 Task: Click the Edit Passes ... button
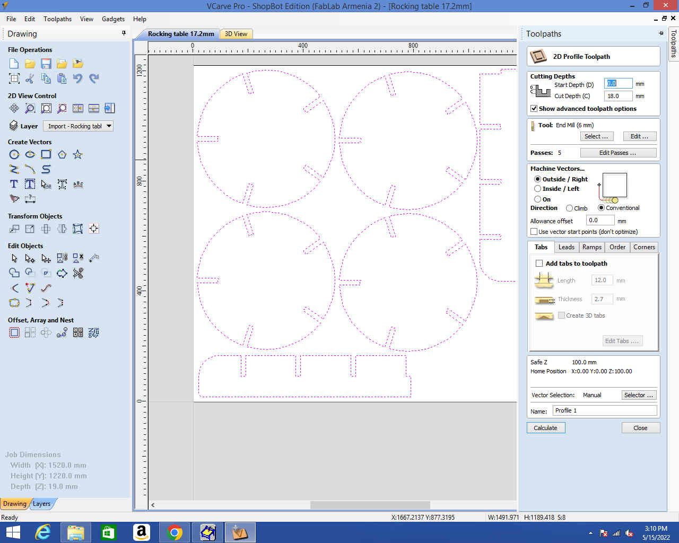[x=618, y=153]
